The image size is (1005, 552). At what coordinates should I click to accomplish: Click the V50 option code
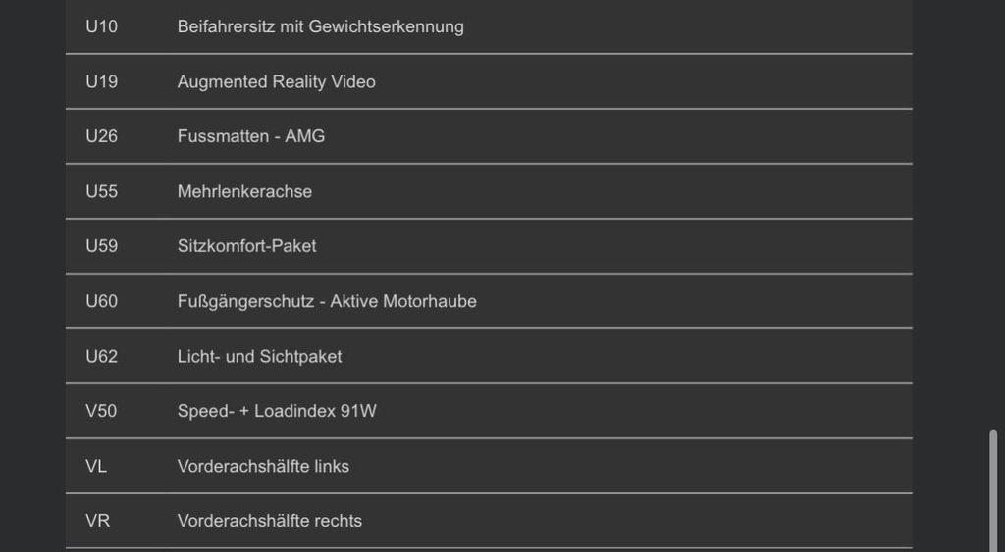coord(101,411)
